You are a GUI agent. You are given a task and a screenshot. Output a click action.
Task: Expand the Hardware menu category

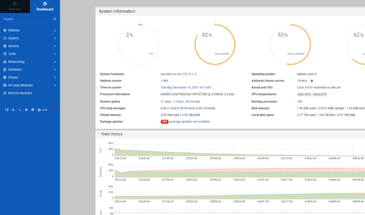(30, 69)
